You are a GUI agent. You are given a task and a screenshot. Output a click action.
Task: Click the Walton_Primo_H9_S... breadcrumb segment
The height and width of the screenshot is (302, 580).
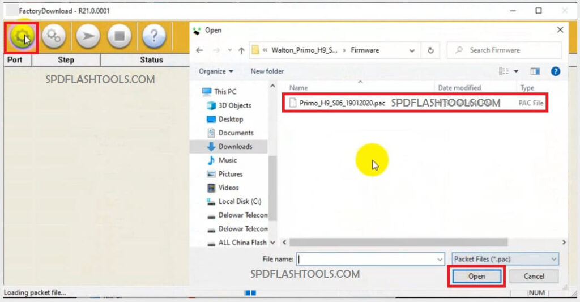tap(304, 50)
